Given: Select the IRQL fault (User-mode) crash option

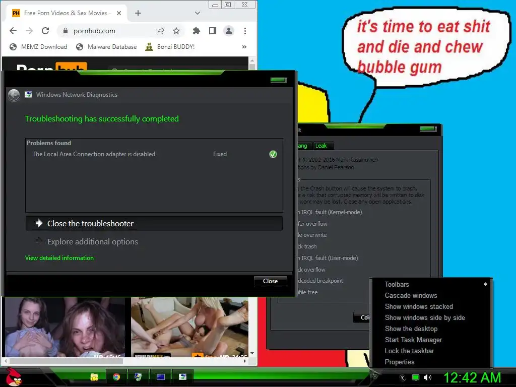Looking at the screenshot, I should [328, 258].
